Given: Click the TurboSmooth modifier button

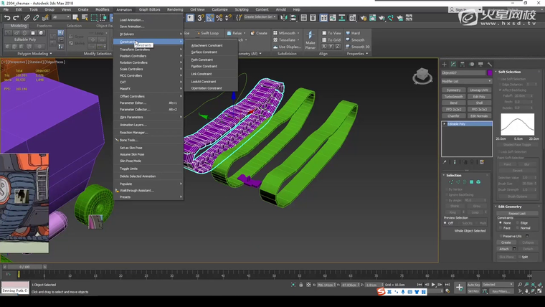Looking at the screenshot, I should point(453,96).
